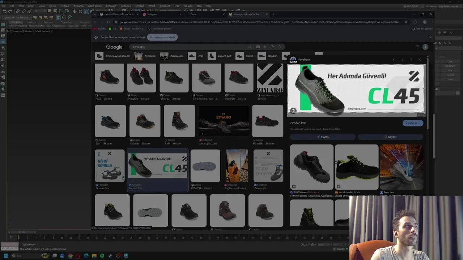Screen dimensions: 463x260
Task: Open the Rendering menu
Action: click(x=111, y=6)
